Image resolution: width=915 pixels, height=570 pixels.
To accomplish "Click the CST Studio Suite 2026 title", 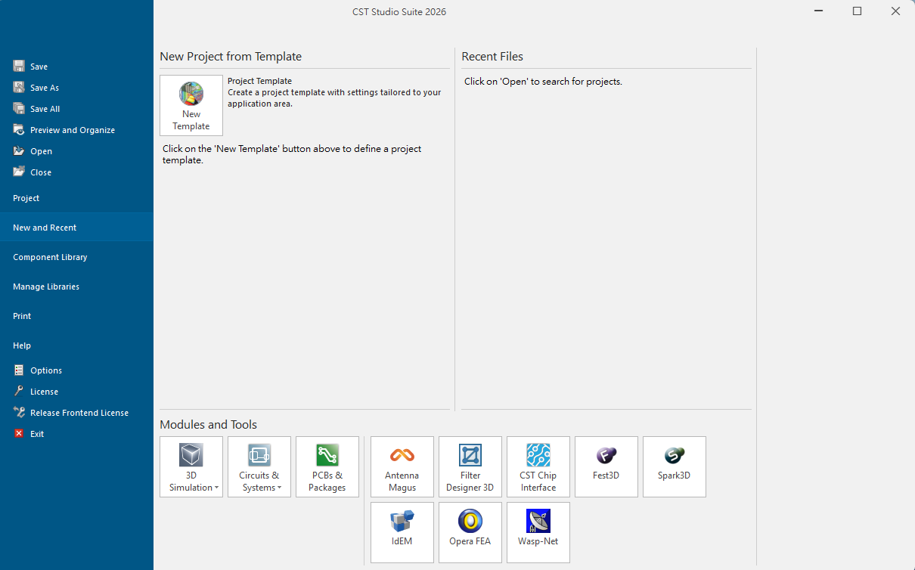I will [399, 11].
